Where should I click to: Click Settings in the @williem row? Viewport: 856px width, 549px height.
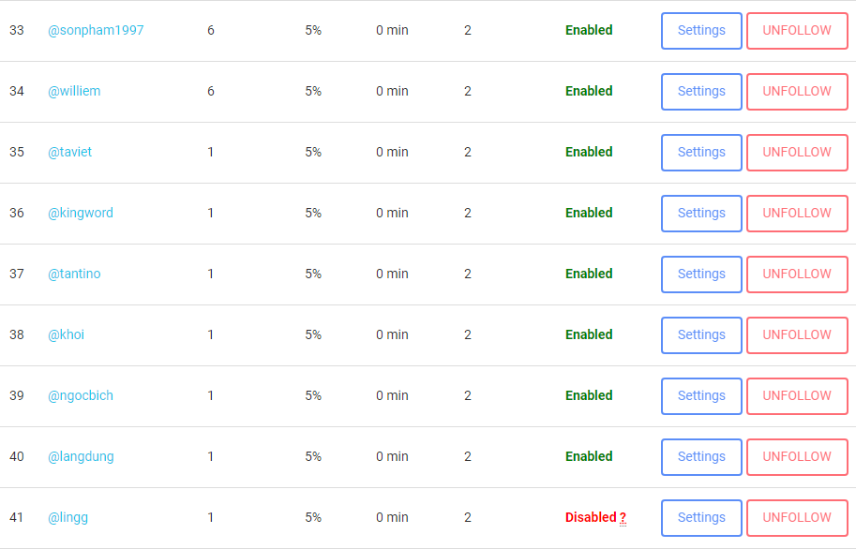(701, 92)
